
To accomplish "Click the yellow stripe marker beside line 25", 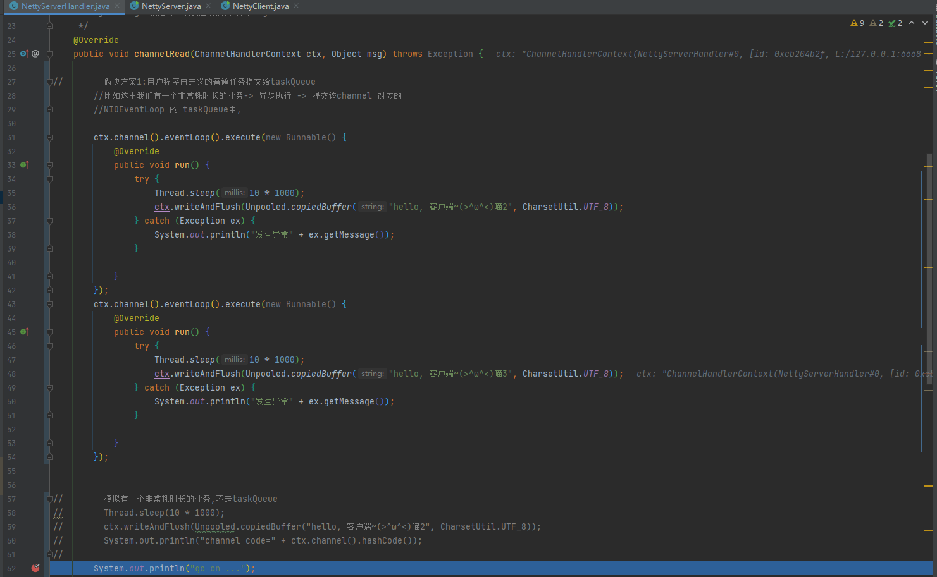I will (x=928, y=54).
